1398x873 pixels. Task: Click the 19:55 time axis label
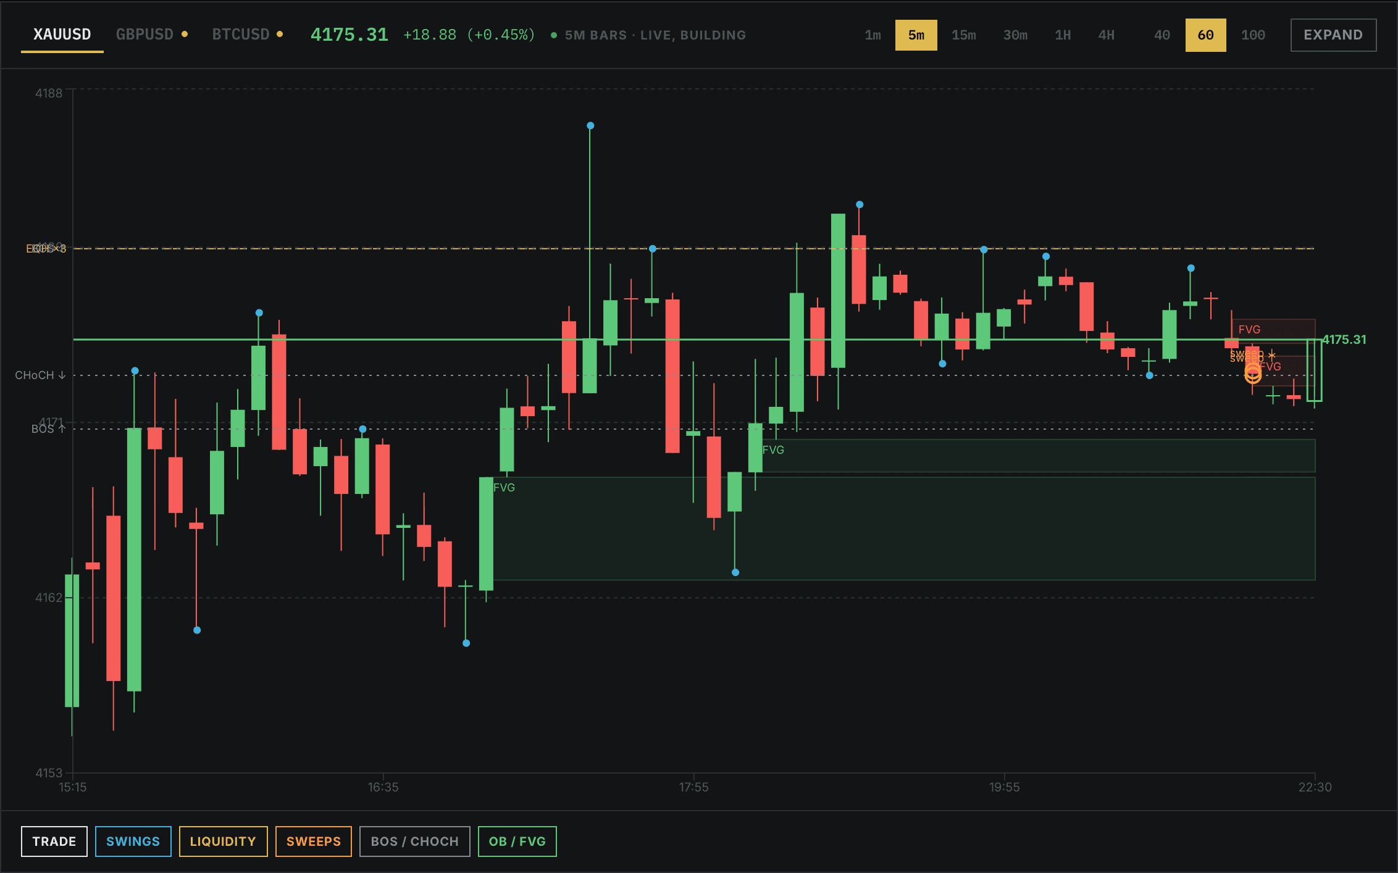click(x=1004, y=787)
